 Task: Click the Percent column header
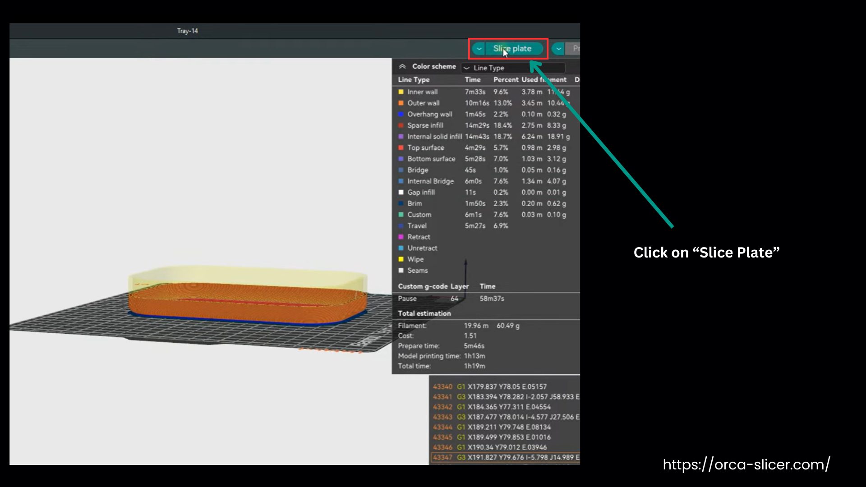pos(506,80)
